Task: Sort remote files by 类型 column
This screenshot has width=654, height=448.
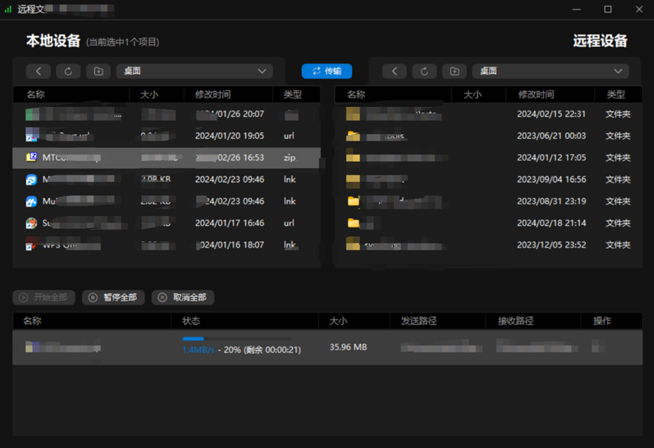Action: coord(616,95)
